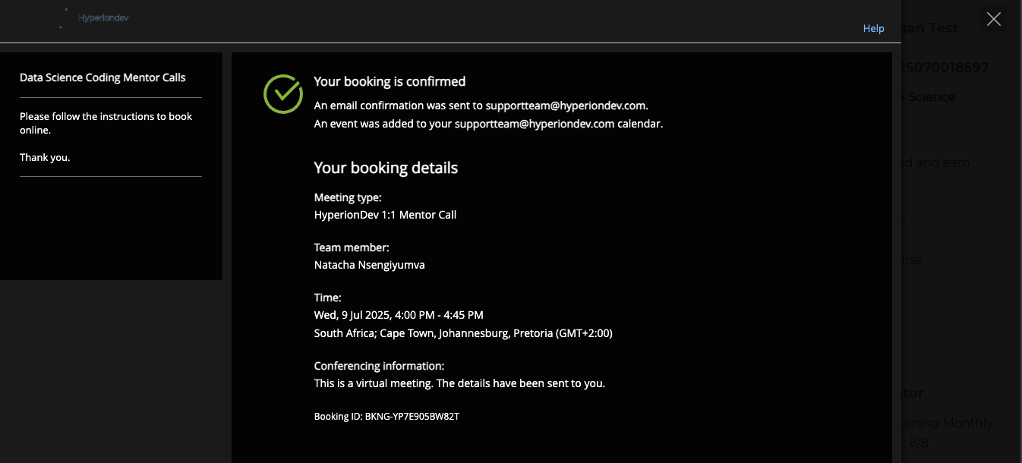Click the "Thank you." sidebar text
Screen dimensions: 1022x463
click(45, 158)
